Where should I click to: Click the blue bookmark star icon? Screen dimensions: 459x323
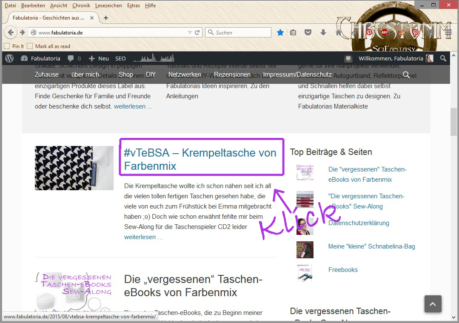(280, 32)
